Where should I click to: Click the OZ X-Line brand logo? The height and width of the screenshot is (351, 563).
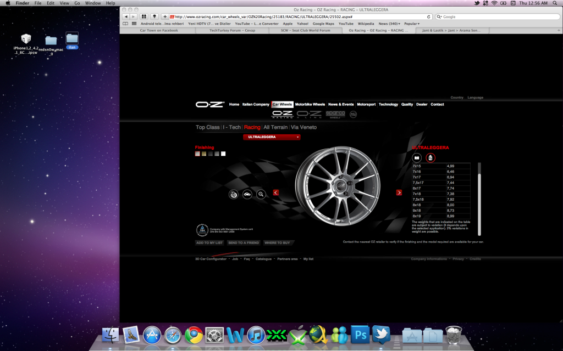tap(309, 114)
